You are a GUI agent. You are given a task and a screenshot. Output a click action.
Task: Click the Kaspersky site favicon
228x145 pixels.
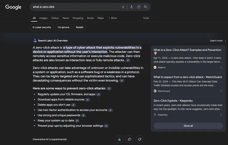point(155,115)
